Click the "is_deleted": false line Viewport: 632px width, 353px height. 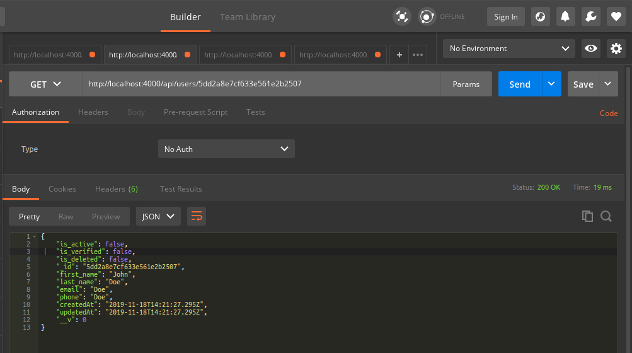[93, 260]
